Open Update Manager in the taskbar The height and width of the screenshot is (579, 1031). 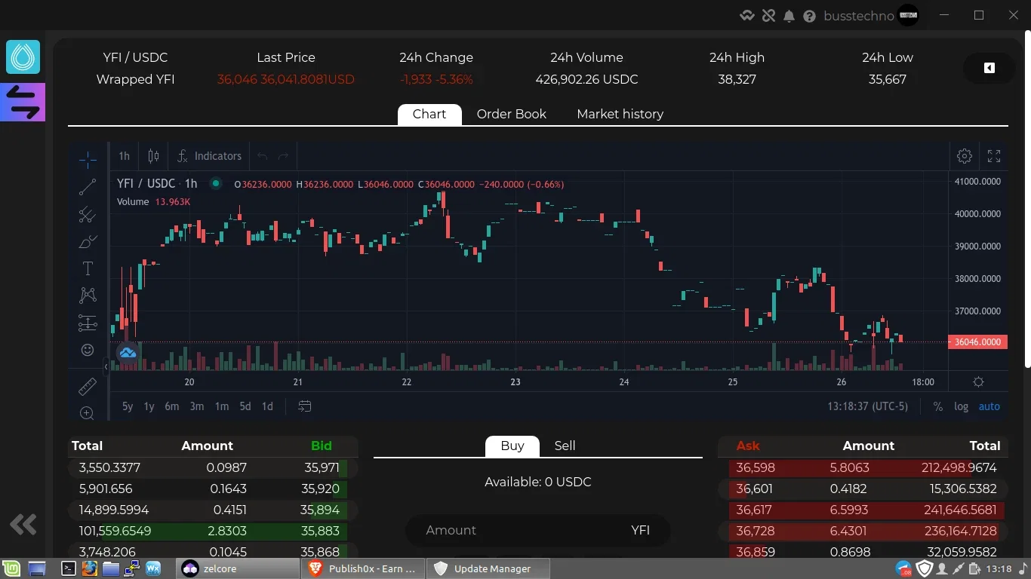pyautogui.click(x=488, y=568)
